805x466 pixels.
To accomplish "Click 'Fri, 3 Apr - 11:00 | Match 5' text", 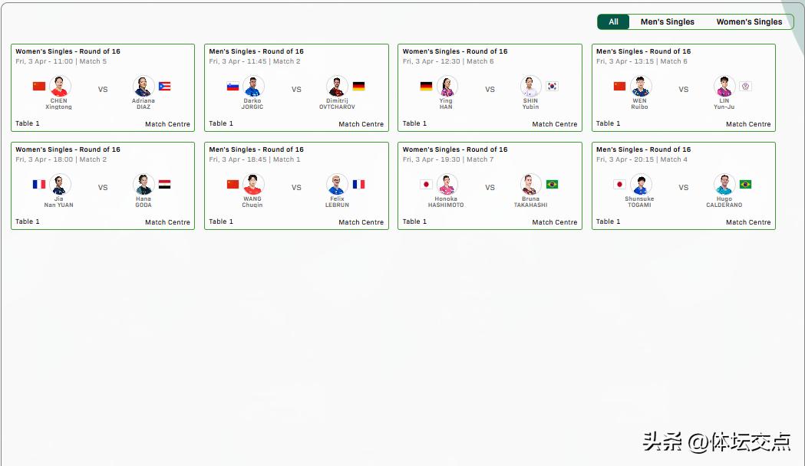I will [x=61, y=61].
